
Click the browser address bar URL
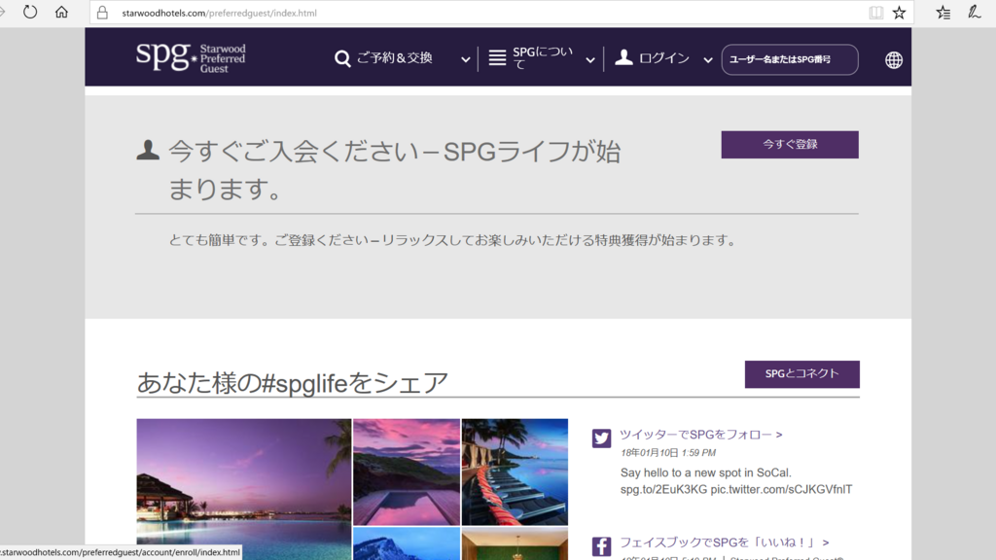219,13
